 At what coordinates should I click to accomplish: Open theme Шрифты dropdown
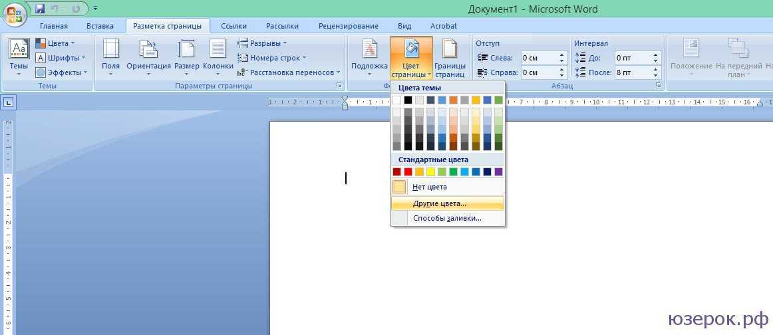pyautogui.click(x=61, y=58)
